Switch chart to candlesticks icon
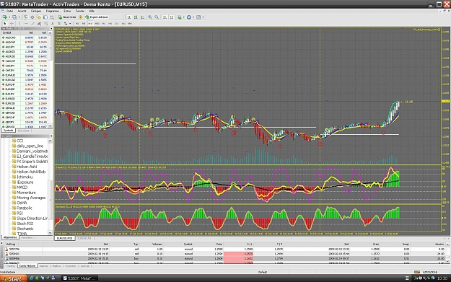 coord(136,17)
